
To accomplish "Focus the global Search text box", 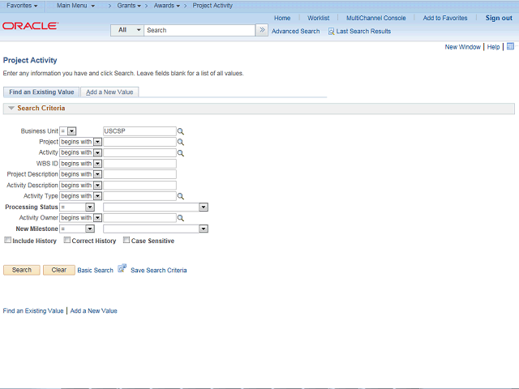I will coord(199,30).
